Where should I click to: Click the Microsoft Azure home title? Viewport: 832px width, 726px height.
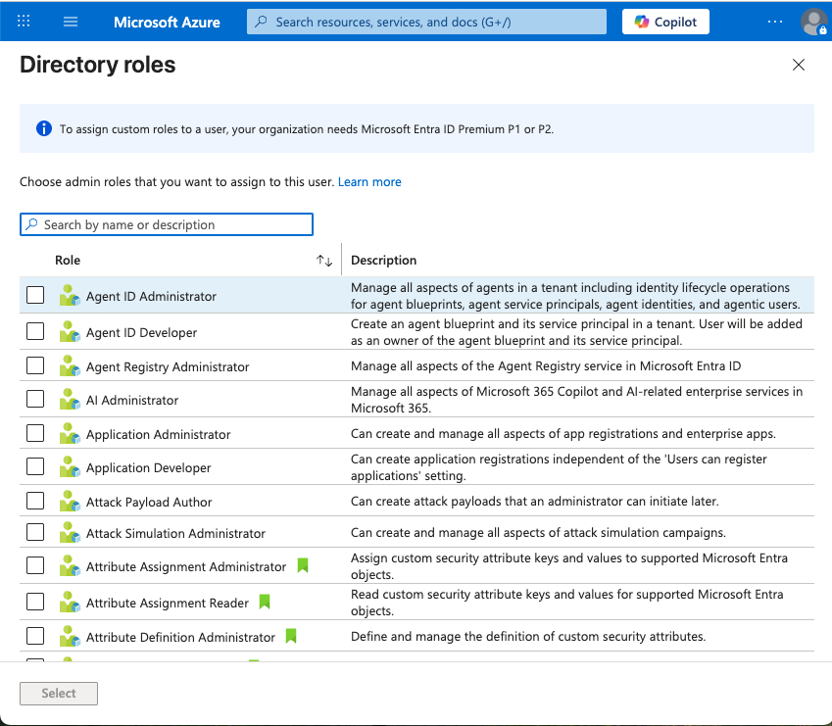click(x=167, y=22)
